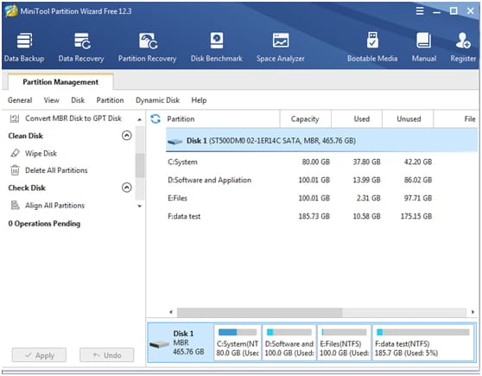
Task: Click the D:Software block in disk map
Action: point(289,342)
